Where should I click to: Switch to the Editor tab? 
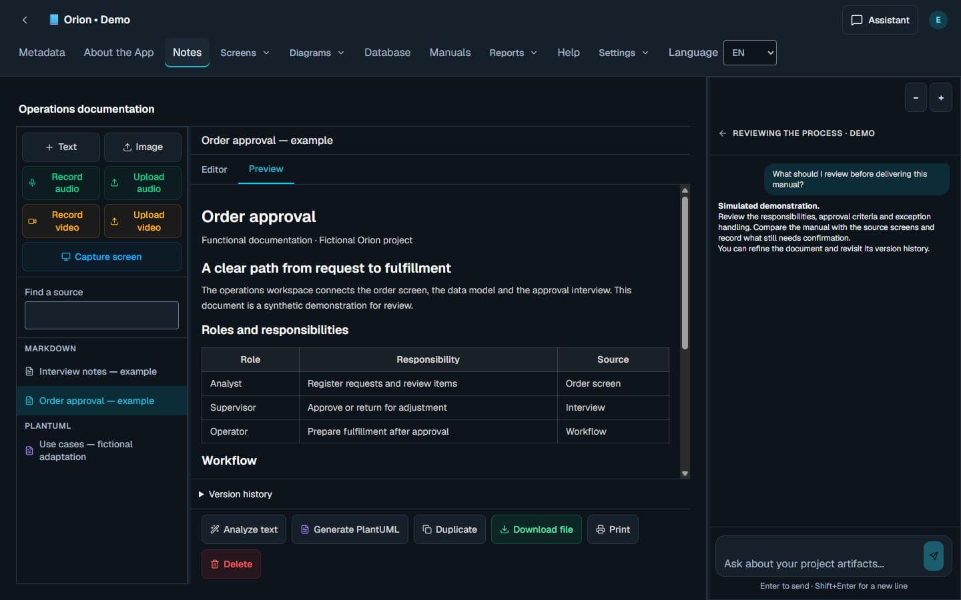tap(214, 169)
